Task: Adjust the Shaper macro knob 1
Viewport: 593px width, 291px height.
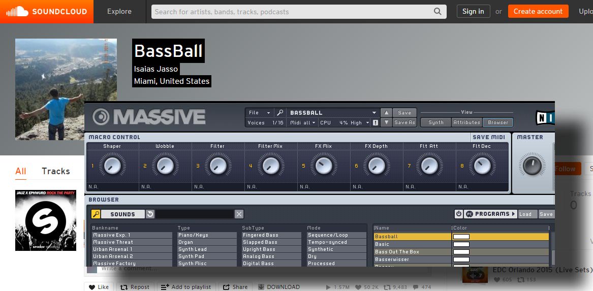Action: (x=112, y=166)
